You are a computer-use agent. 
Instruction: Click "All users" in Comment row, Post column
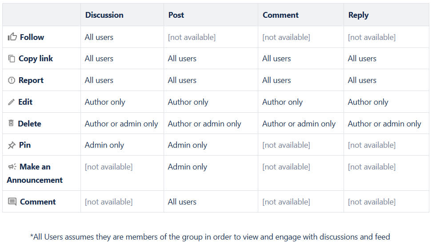point(182,202)
